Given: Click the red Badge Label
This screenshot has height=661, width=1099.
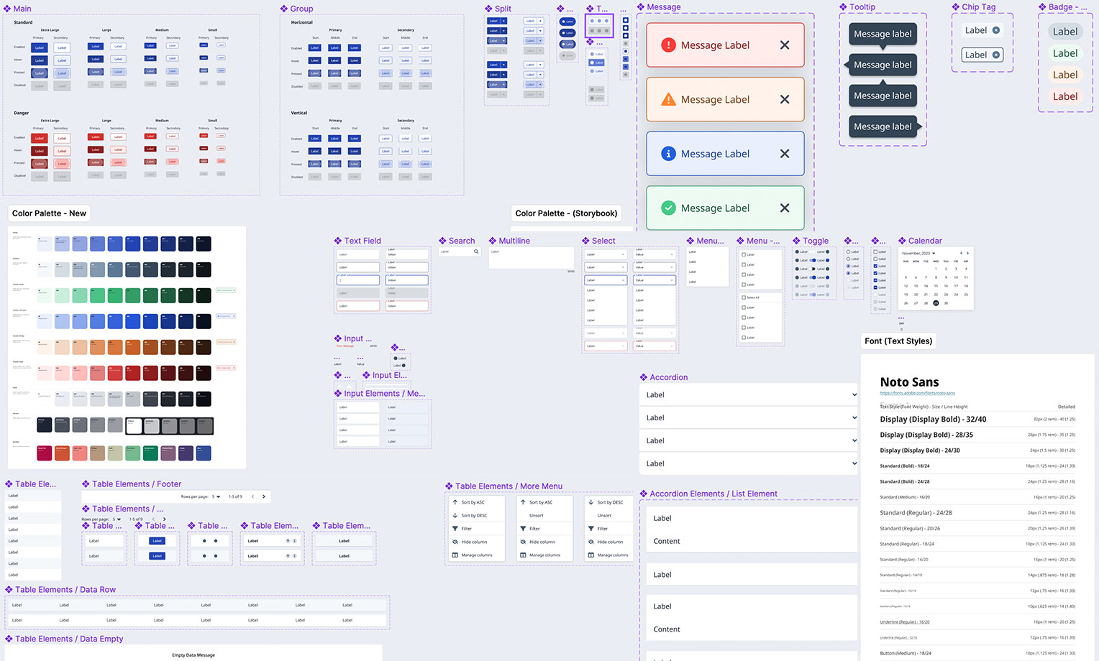Looking at the screenshot, I should tap(1065, 96).
